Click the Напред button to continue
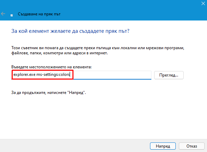Image resolution: width=207 pixels, height=152 pixels. [163, 146]
